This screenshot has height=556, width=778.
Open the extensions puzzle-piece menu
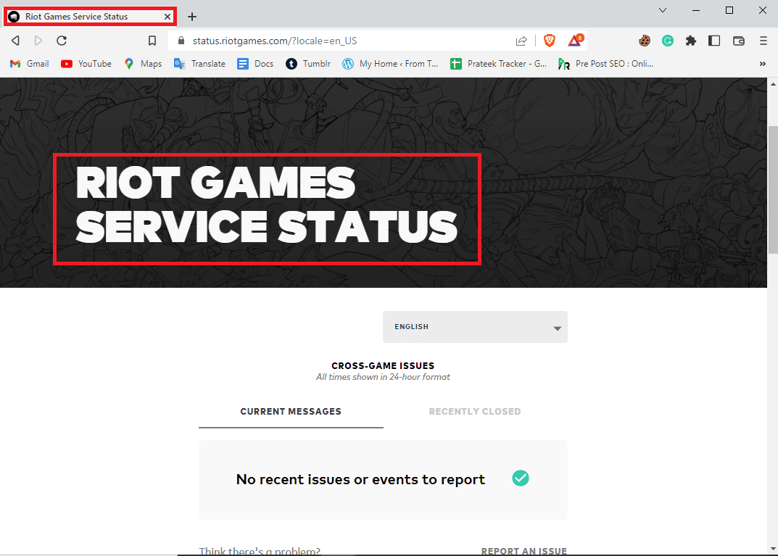[x=691, y=41]
